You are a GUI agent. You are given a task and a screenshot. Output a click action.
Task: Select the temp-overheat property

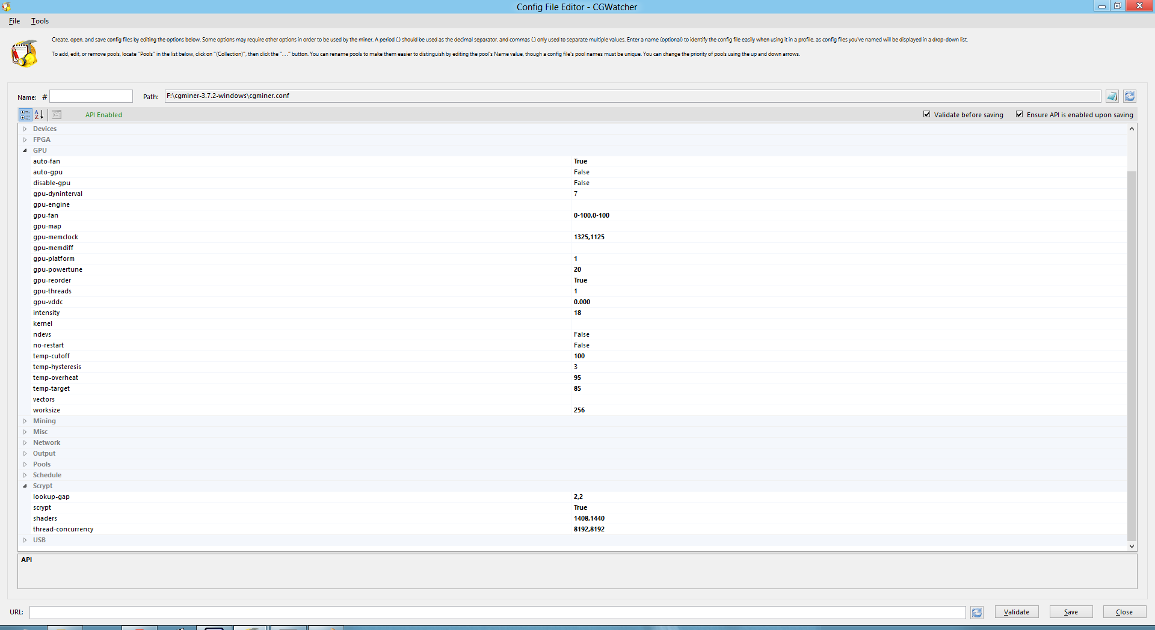pyautogui.click(x=578, y=378)
